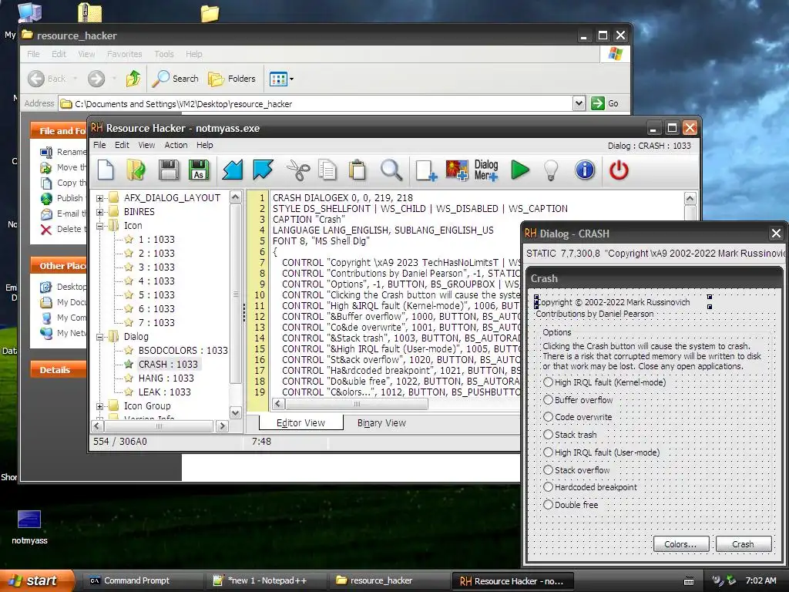Click the Cut scissors icon
The image size is (789, 592).
click(x=298, y=170)
